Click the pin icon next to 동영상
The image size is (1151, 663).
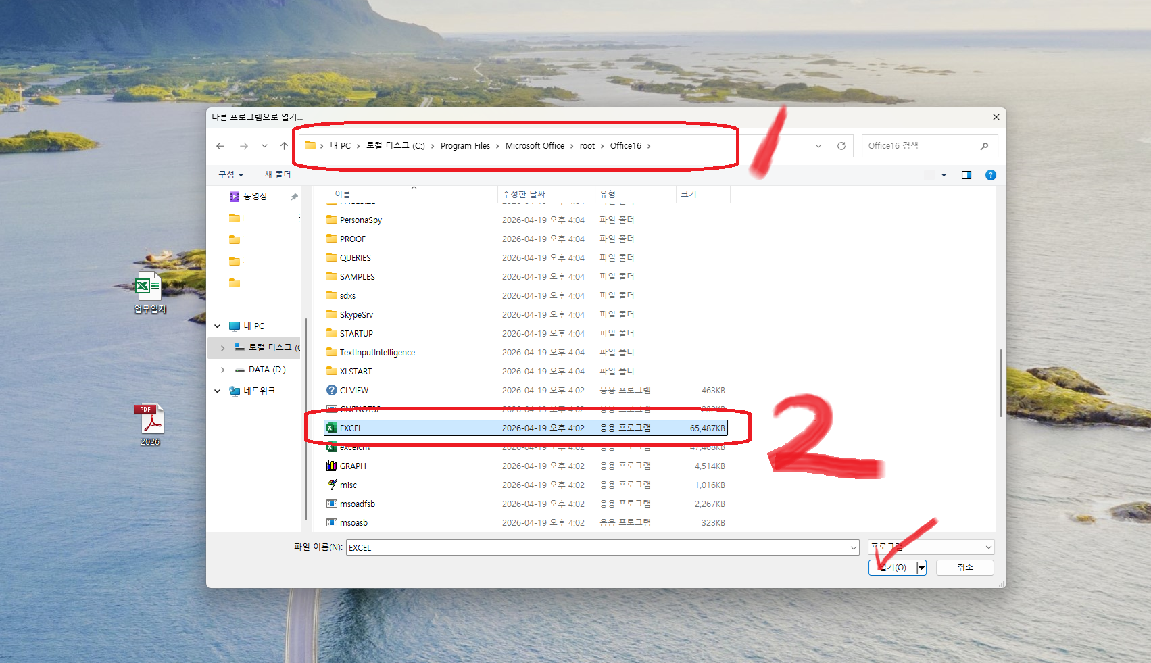pos(294,197)
